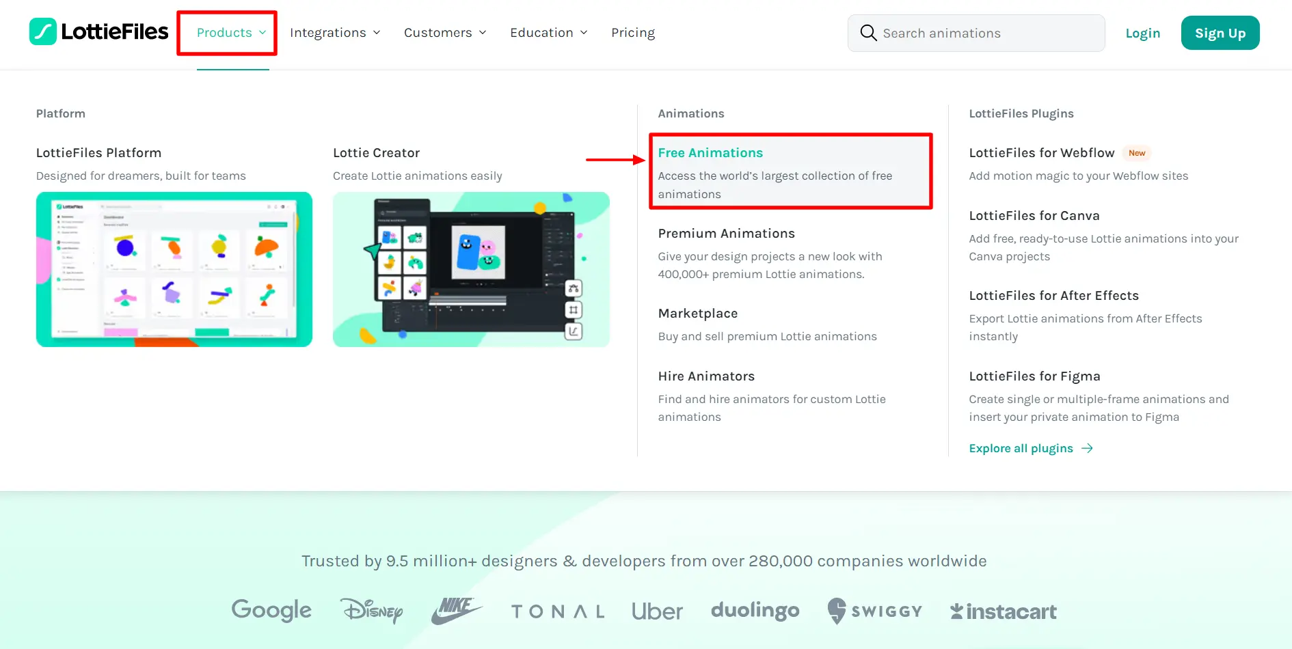1292x649 pixels.
Task: Click 'Add free, ready-to-use Lottie animations' description
Action: pos(1104,247)
